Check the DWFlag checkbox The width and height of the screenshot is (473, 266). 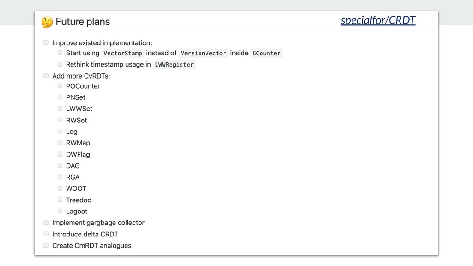pyautogui.click(x=60, y=154)
